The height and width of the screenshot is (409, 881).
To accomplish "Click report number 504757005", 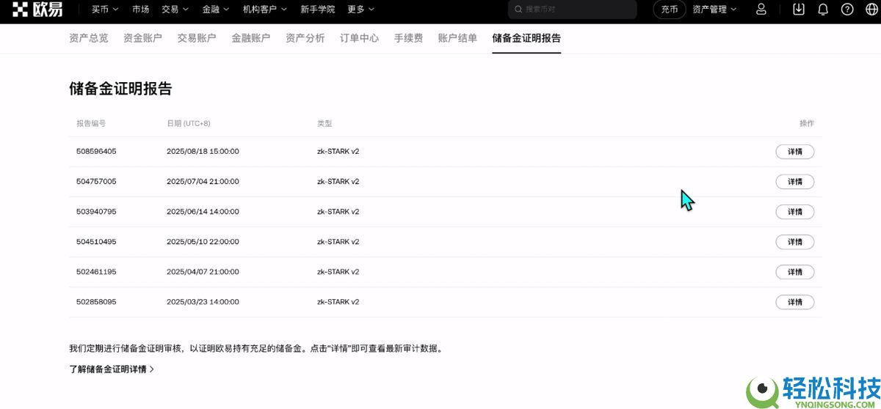I will (96, 182).
